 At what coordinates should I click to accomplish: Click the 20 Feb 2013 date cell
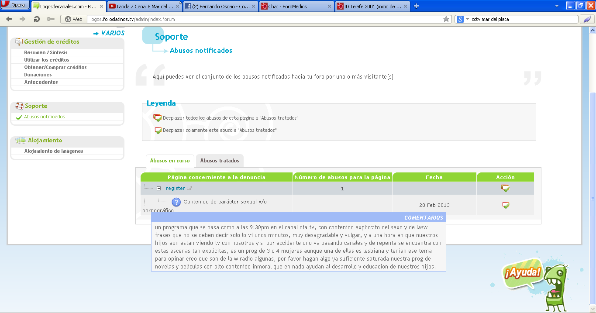434,205
